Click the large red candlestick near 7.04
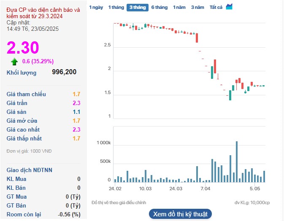 pyautogui.click(x=215, y=66)
